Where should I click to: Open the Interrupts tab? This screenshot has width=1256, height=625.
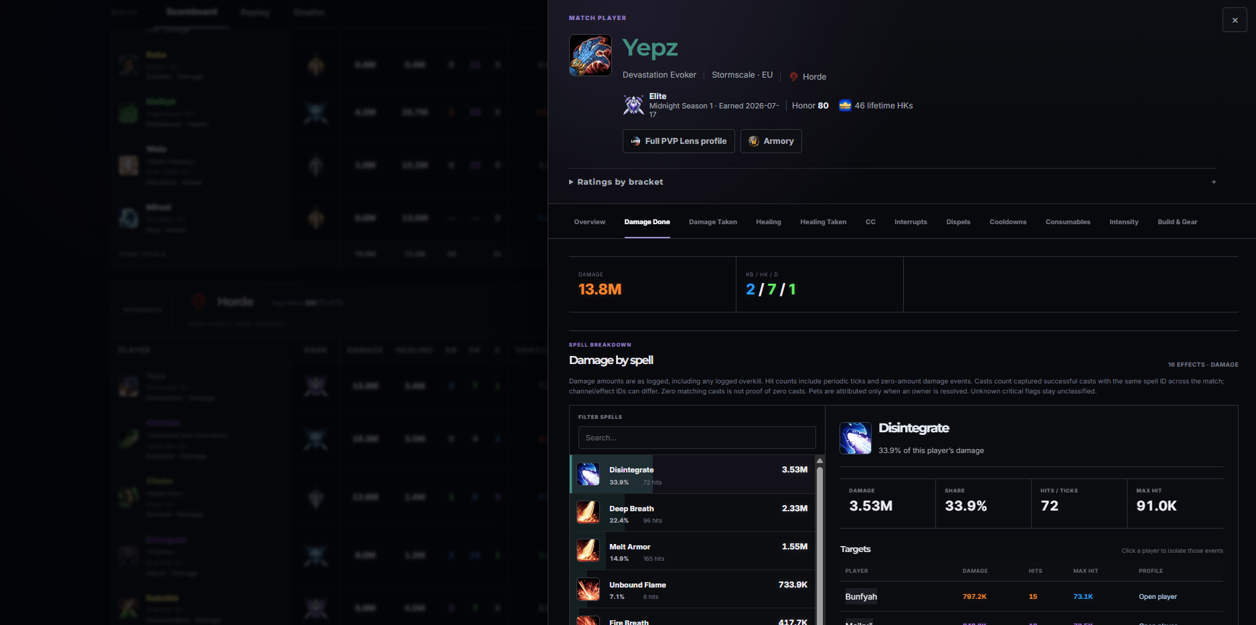point(911,222)
